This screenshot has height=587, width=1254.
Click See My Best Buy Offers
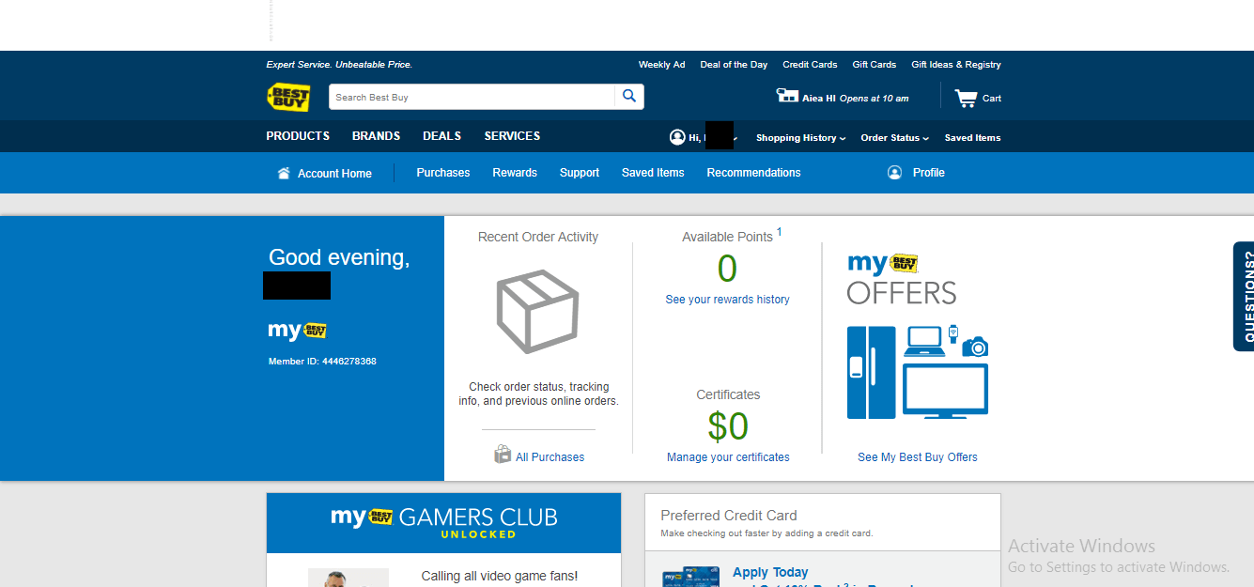point(918,457)
